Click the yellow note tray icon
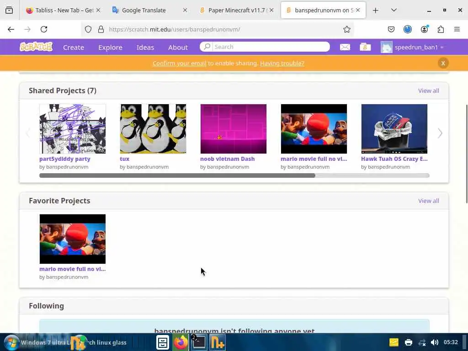The image size is (468, 351). pyautogui.click(x=394, y=342)
